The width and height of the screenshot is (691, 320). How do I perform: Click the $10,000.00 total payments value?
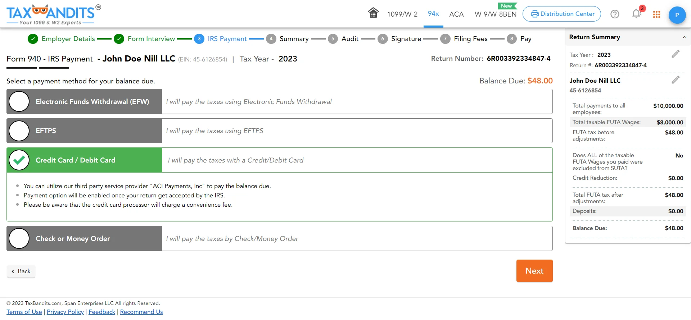[x=668, y=106]
